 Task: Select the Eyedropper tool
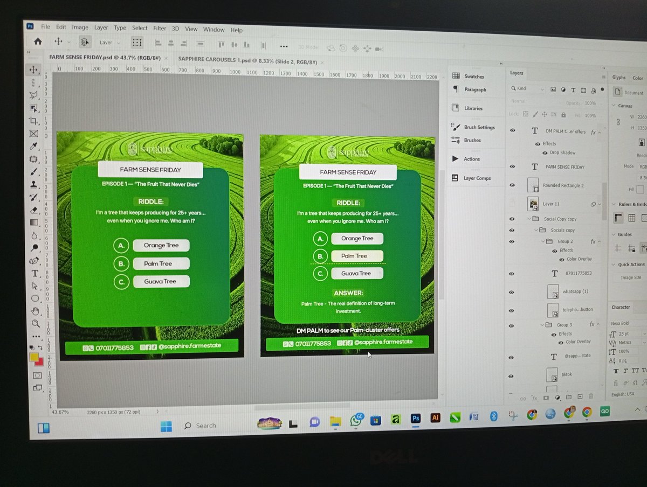[33, 147]
